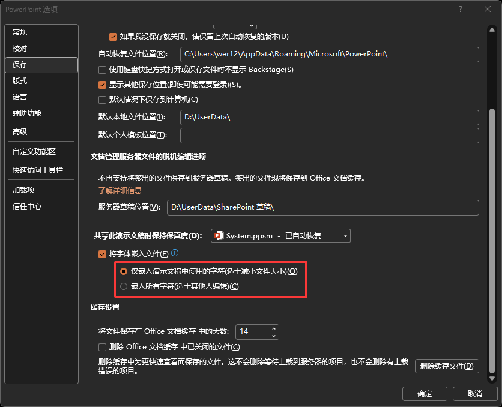This screenshot has height=407, width=502.
Task: Open the 加载项 category
Action: [x=41, y=190]
